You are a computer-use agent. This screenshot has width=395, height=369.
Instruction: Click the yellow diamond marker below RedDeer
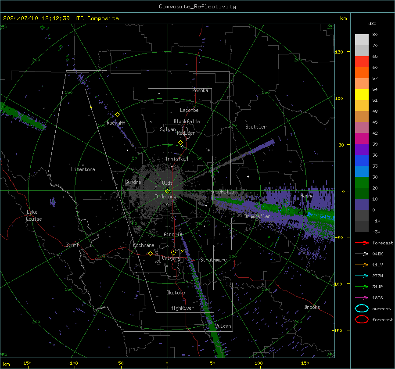[180, 143]
